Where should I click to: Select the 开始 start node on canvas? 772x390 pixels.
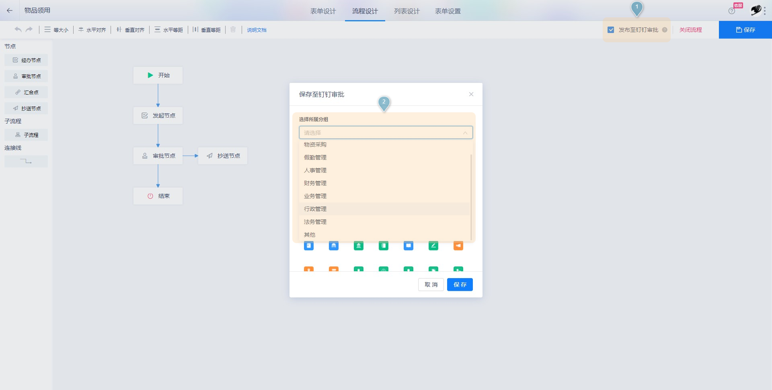tap(158, 75)
